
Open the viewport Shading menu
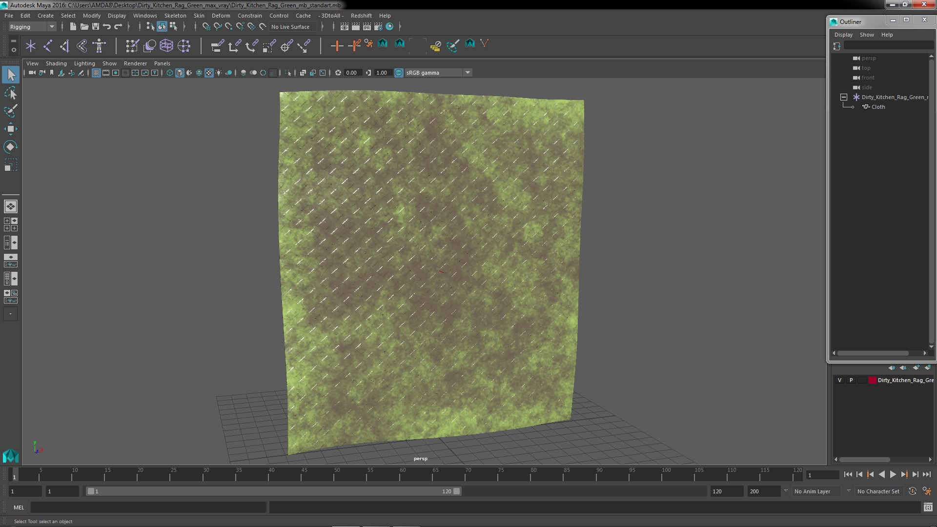click(56, 63)
